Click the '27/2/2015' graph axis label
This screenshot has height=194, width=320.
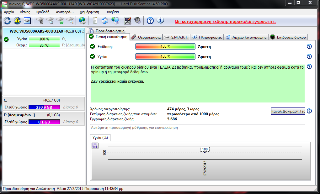point(205,168)
